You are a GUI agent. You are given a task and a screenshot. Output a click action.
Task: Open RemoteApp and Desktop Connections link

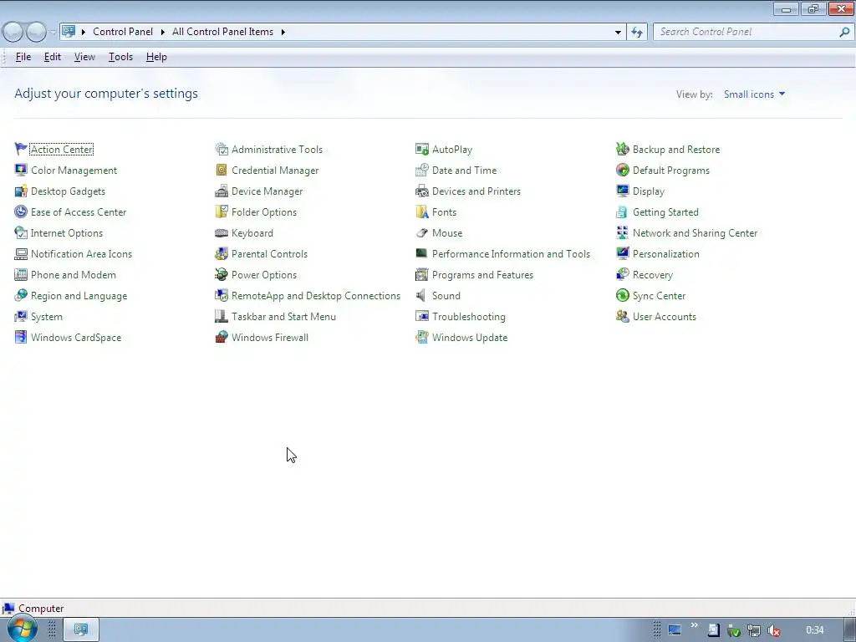click(x=315, y=295)
